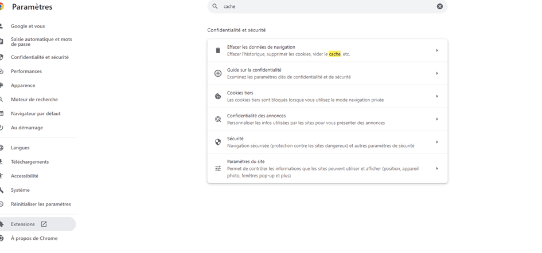Click the Guide sur la confidentialité icon
The height and width of the screenshot is (253, 542).
(x=218, y=73)
